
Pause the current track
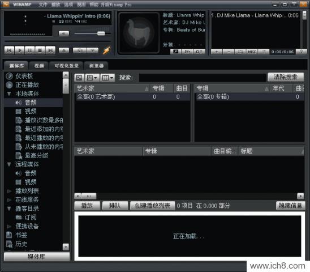point(30,50)
